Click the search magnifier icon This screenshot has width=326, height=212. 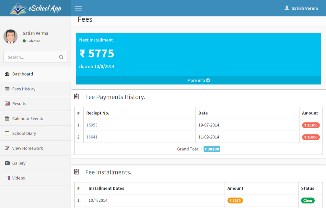[x=61, y=57]
